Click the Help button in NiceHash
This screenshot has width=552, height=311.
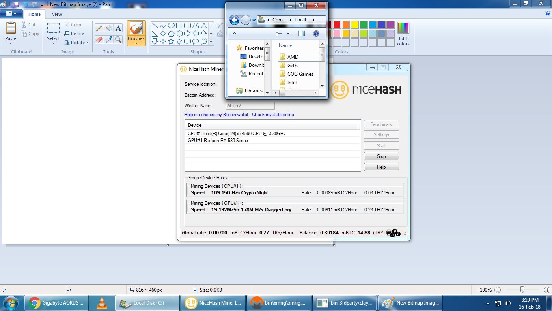[x=382, y=167]
